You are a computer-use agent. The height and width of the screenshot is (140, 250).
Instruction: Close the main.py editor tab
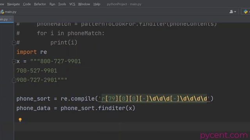11,19
